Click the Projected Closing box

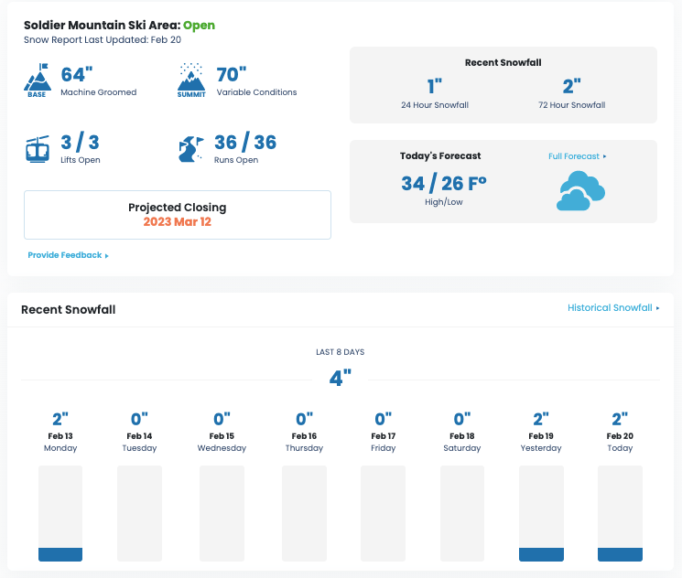178,215
